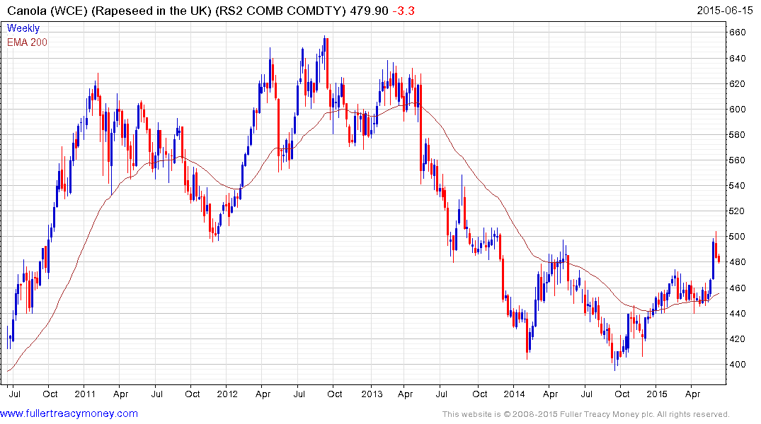Click the 460 price axis label
Screen dimensions: 761x424
click(738, 288)
